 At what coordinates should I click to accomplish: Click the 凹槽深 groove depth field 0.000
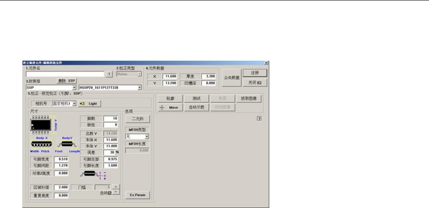pos(209,83)
